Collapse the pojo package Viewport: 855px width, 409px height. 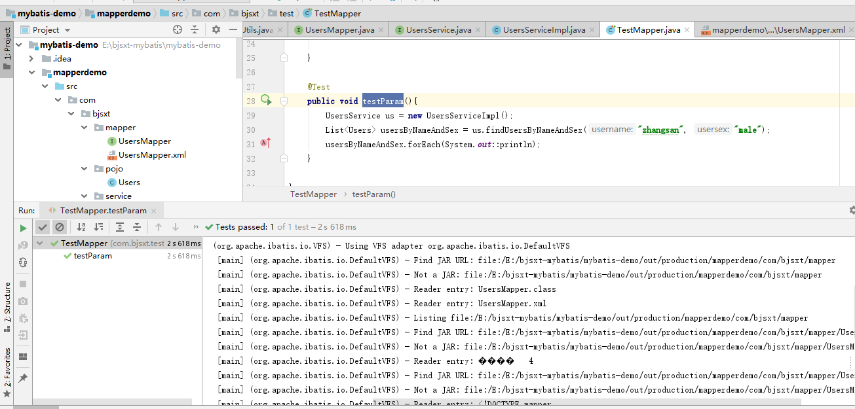coord(84,169)
